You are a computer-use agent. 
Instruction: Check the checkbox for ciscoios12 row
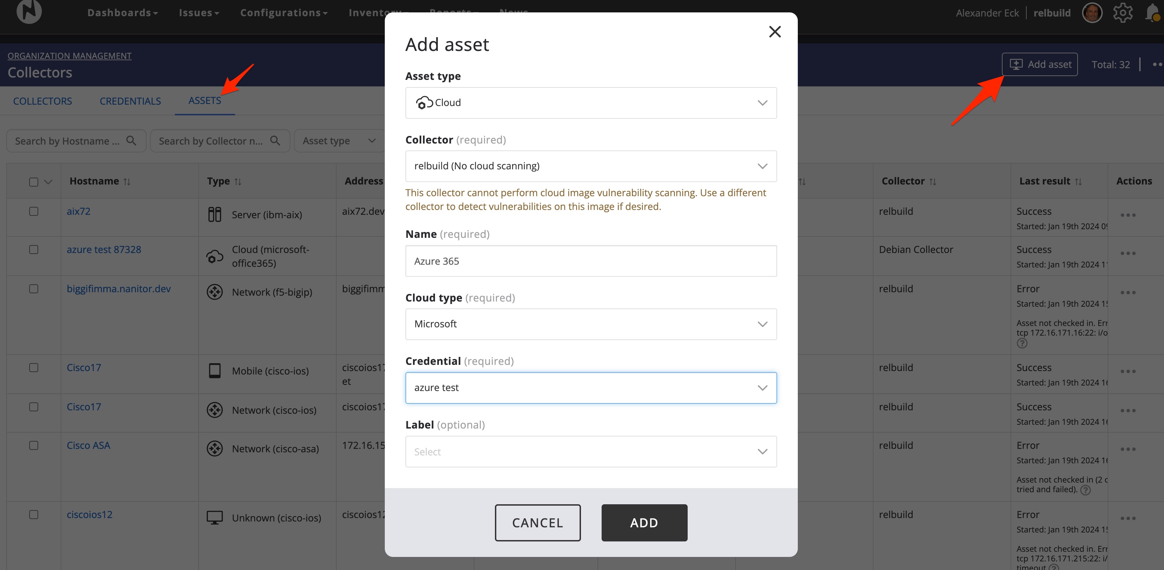tap(33, 515)
